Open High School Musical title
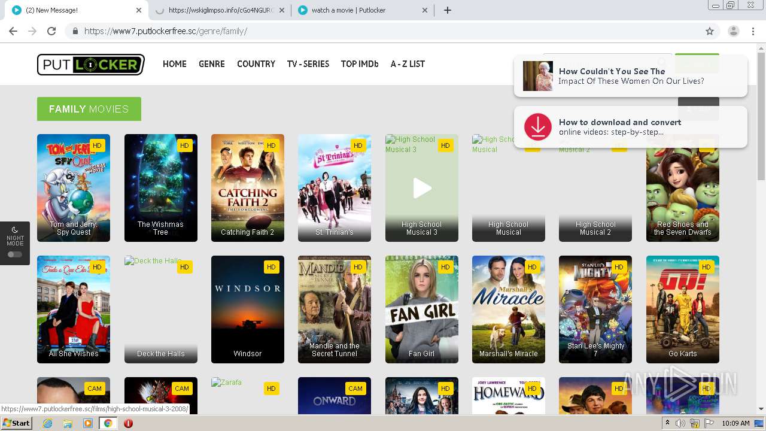This screenshot has width=766, height=431. (509, 228)
